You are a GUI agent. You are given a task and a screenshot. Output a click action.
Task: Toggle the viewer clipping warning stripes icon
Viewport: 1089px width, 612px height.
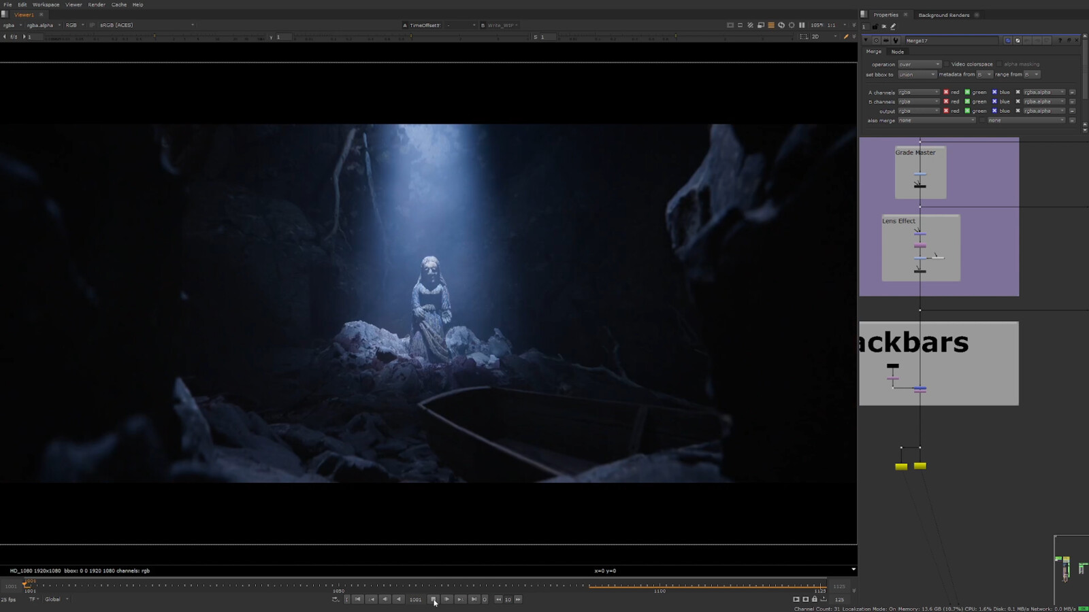(x=751, y=25)
